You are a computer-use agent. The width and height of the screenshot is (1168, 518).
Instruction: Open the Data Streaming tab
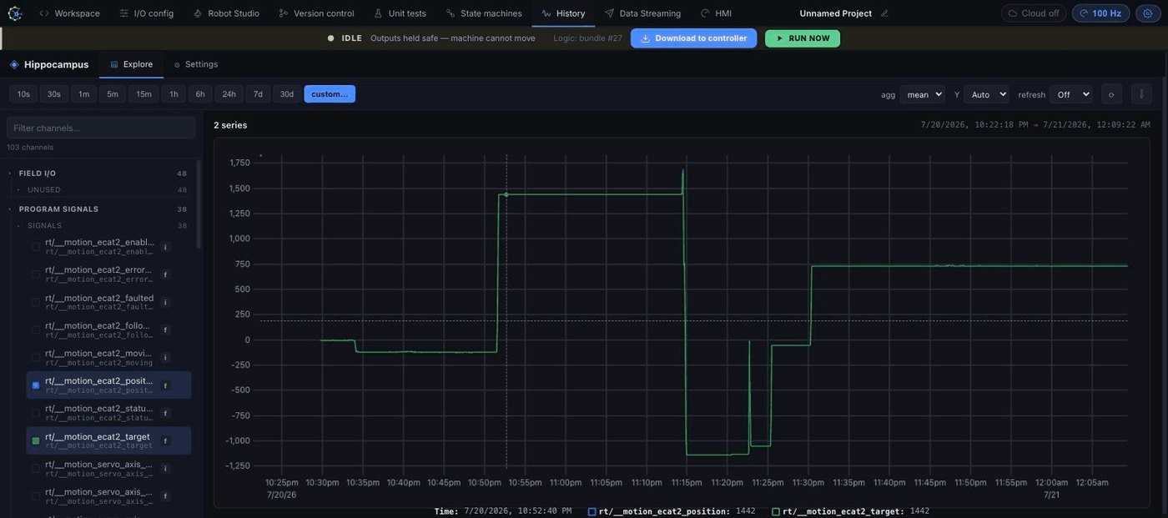642,13
